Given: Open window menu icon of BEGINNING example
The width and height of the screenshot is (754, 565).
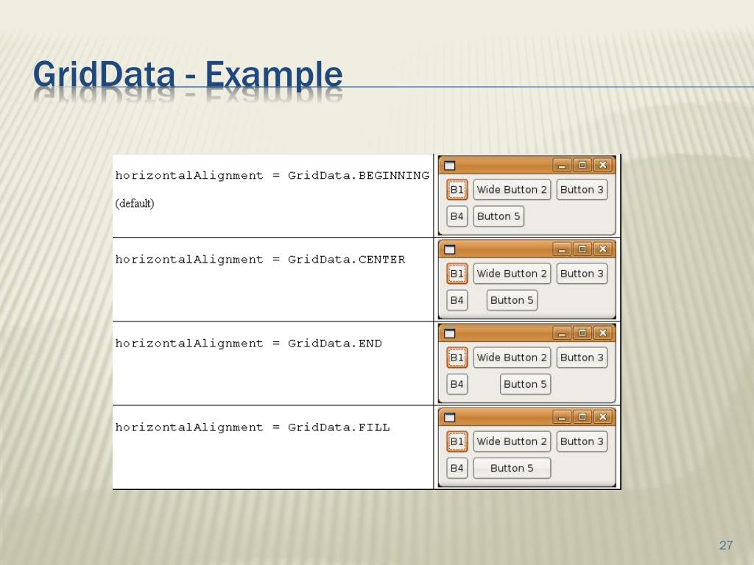Looking at the screenshot, I should [x=450, y=166].
